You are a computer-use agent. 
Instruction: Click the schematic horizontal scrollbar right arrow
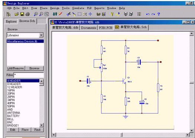coord(187,135)
